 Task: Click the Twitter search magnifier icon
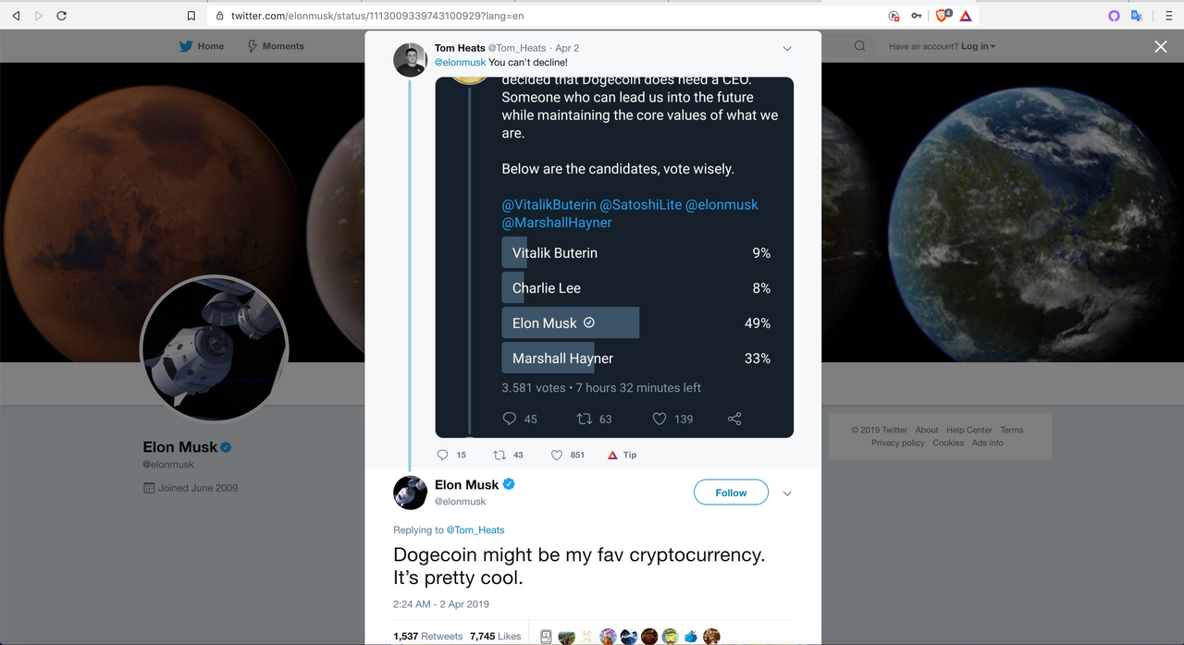click(859, 46)
